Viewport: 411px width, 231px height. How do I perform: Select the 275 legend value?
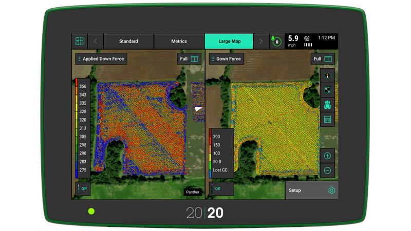83,170
